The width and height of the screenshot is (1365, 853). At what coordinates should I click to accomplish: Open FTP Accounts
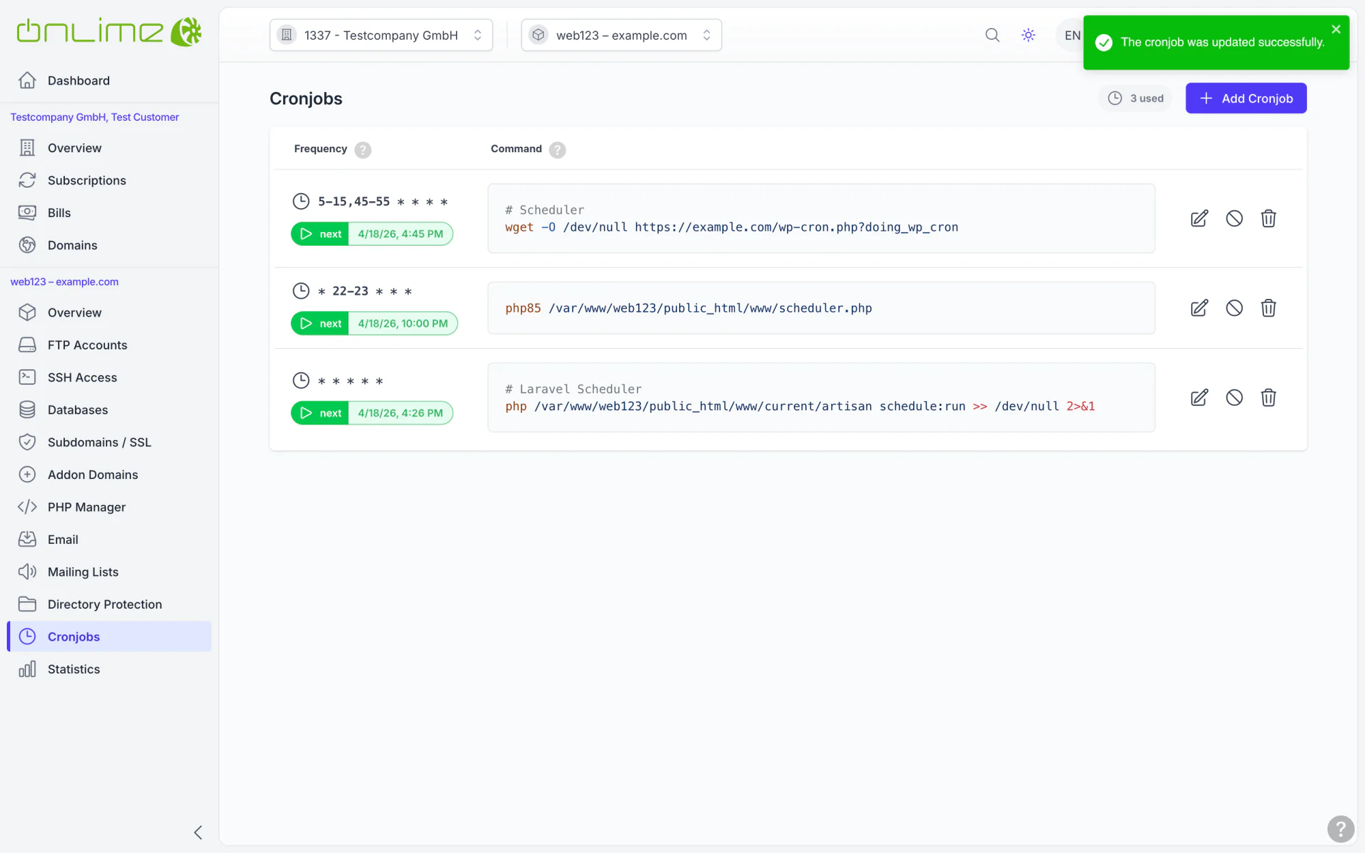click(x=109, y=345)
